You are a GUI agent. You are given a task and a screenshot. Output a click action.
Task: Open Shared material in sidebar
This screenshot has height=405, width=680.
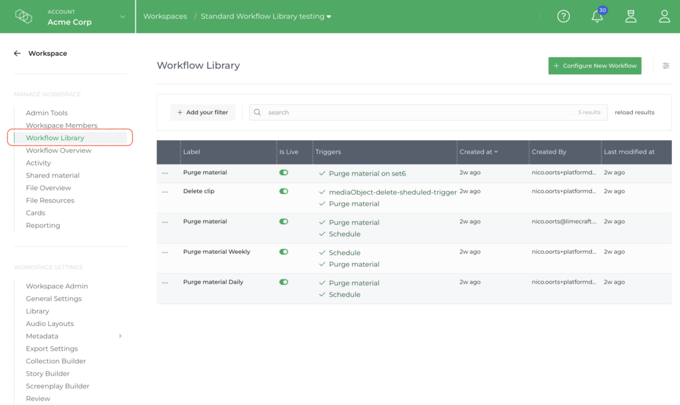[x=52, y=176]
